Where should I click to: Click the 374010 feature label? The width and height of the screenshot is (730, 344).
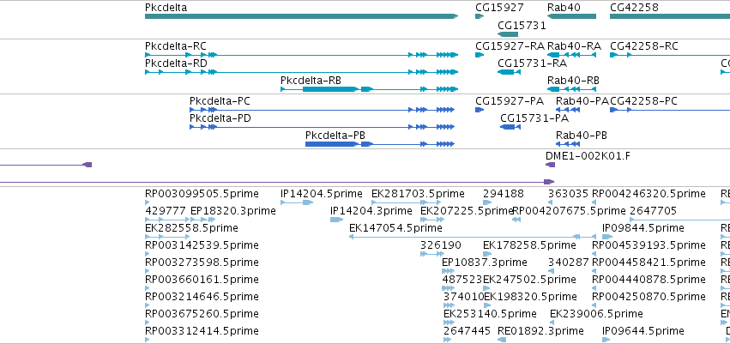464,297
